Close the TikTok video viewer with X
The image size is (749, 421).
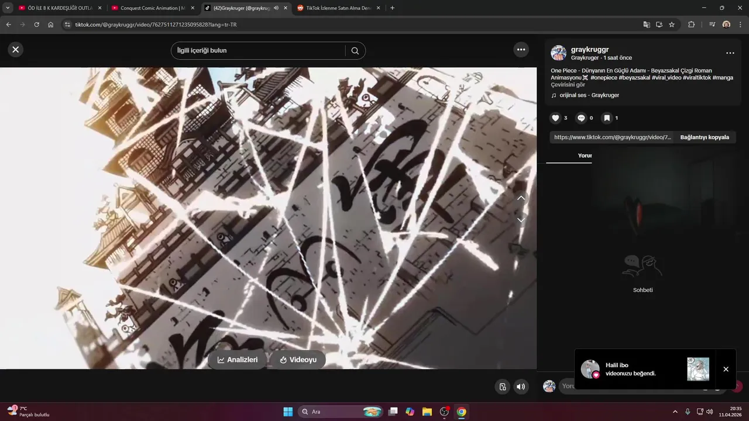(x=16, y=50)
